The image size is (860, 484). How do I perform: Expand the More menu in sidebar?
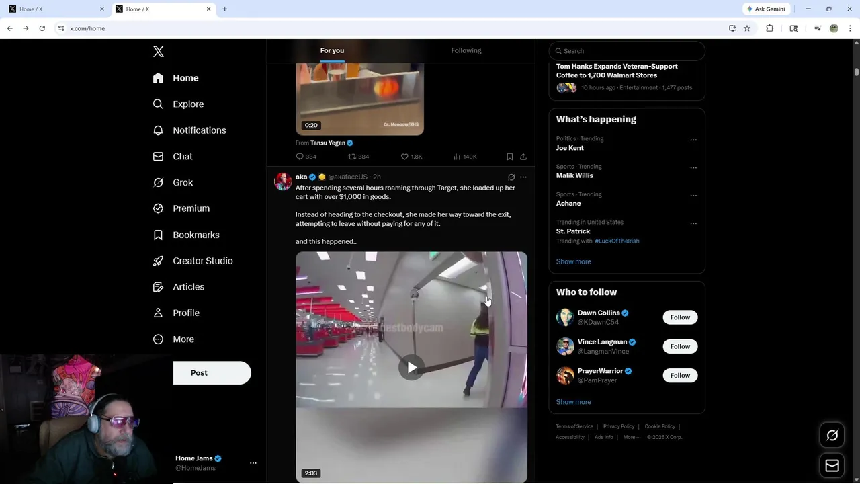click(173, 339)
